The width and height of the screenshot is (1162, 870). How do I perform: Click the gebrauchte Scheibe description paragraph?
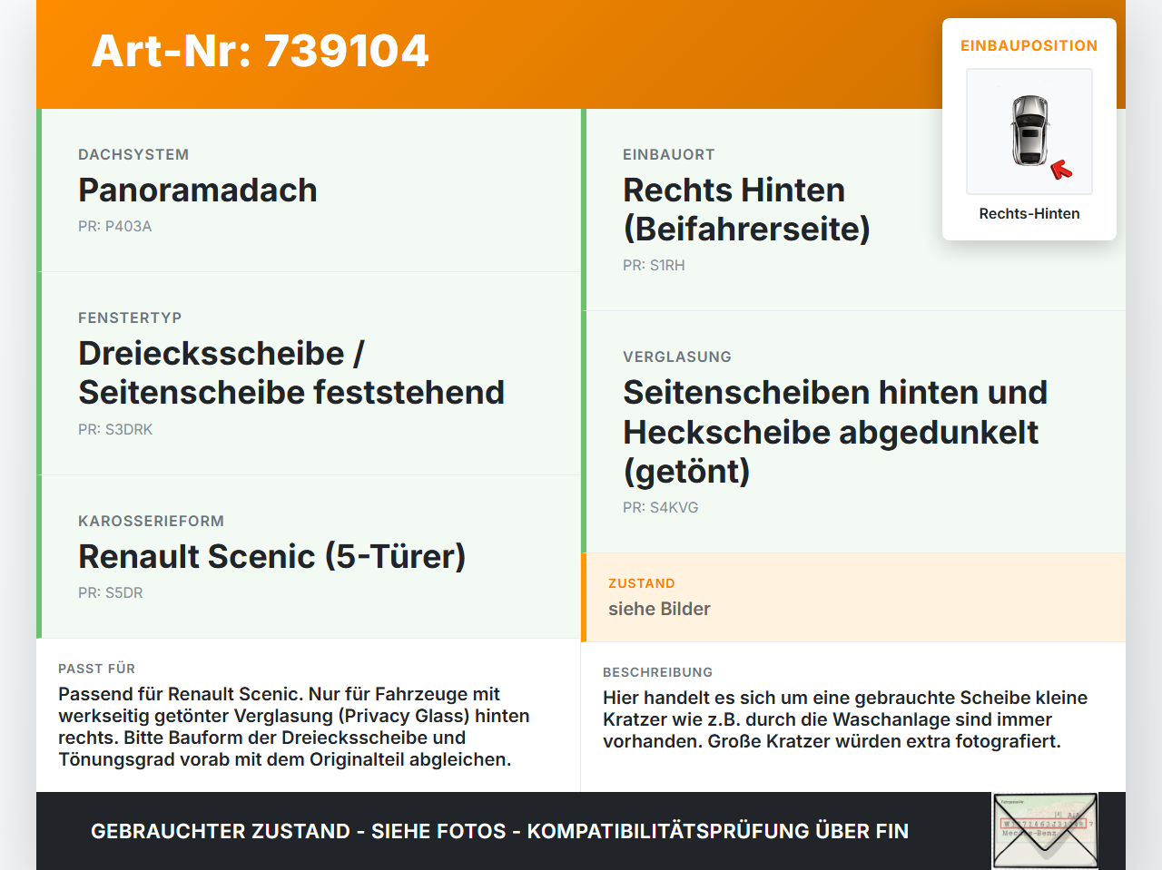point(845,720)
